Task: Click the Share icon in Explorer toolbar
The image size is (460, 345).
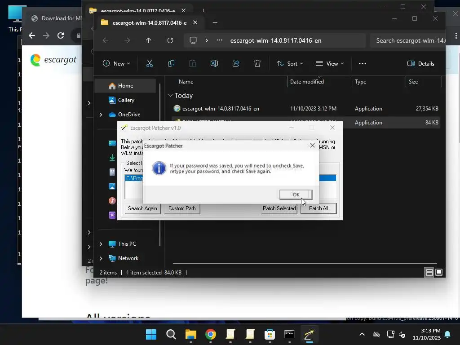Action: 235,63
